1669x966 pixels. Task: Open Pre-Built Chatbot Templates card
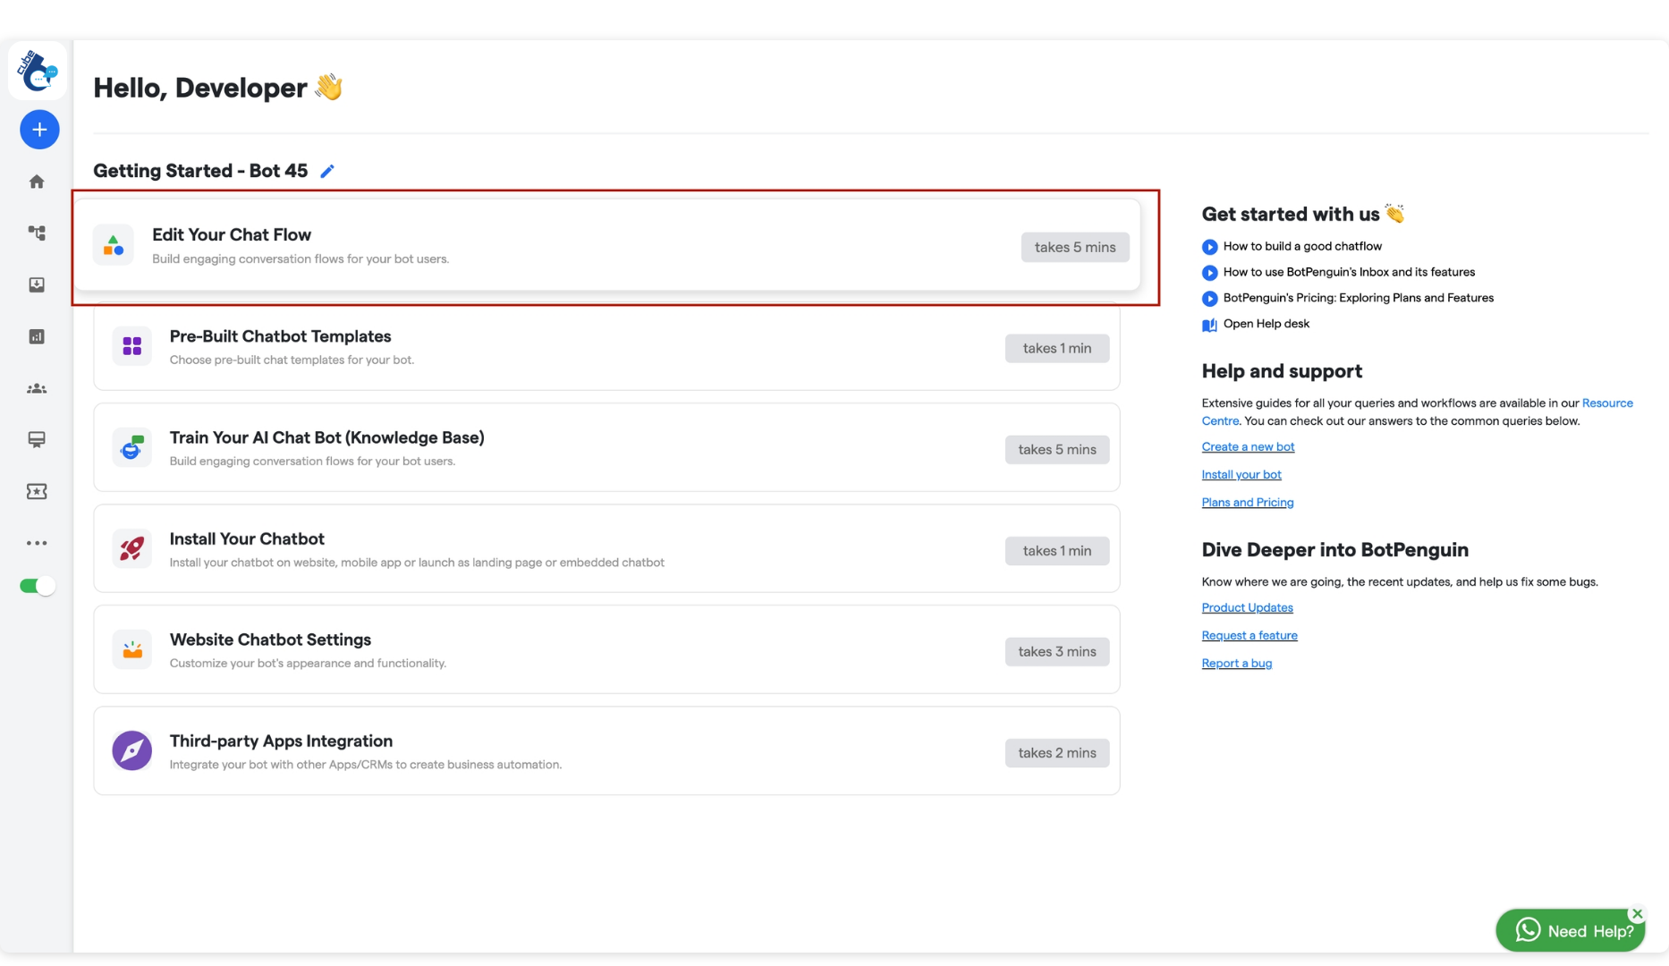[606, 346]
